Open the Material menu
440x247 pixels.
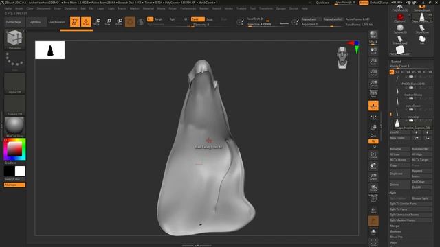point(148,8)
